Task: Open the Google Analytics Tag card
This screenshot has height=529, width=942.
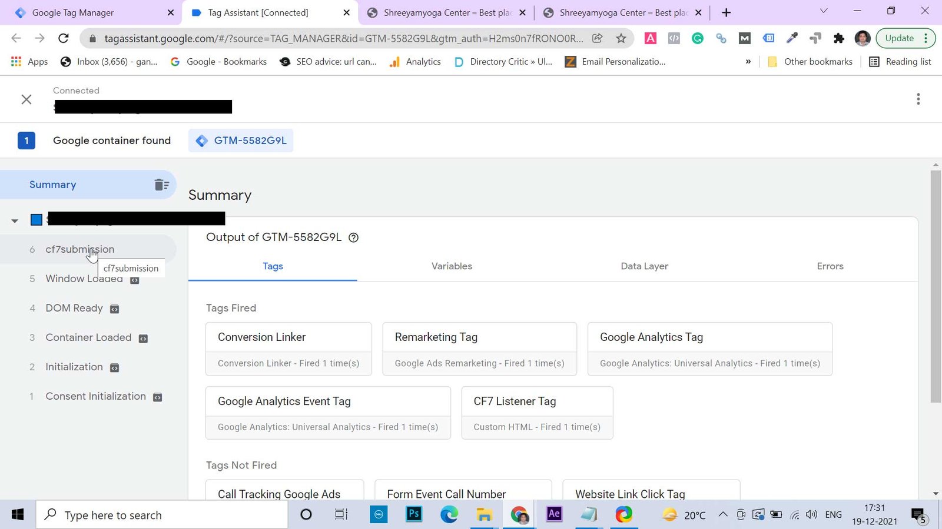Action: click(710, 349)
